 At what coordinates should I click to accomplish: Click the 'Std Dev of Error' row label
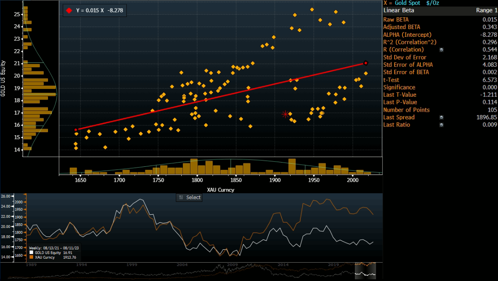coord(405,57)
